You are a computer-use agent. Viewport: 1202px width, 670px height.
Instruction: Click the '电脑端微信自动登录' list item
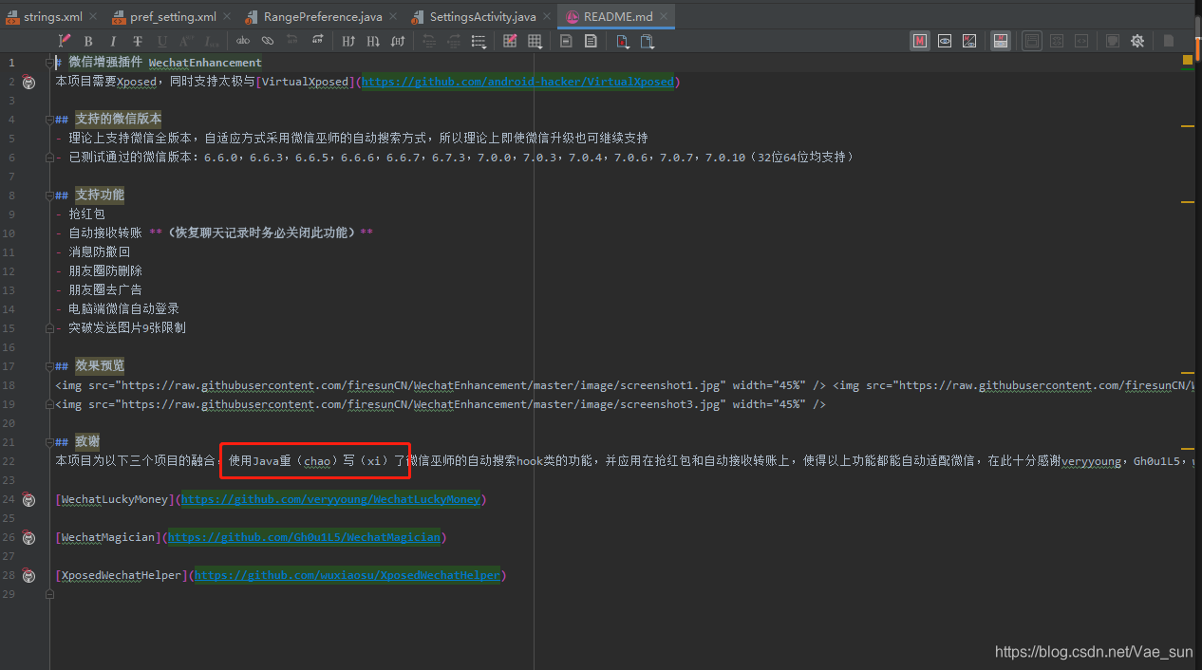[123, 309]
